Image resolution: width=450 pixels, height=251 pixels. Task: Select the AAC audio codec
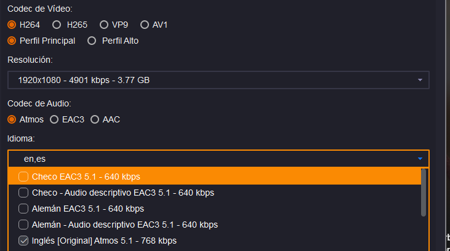tap(95, 119)
